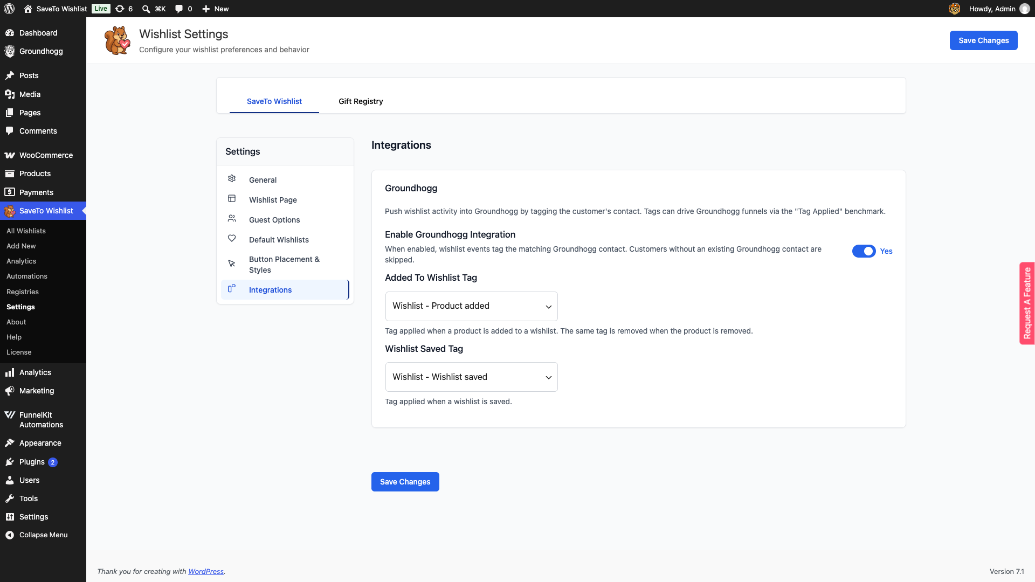Switch to the Gift Registry tab
The image size is (1035, 582).
point(361,101)
